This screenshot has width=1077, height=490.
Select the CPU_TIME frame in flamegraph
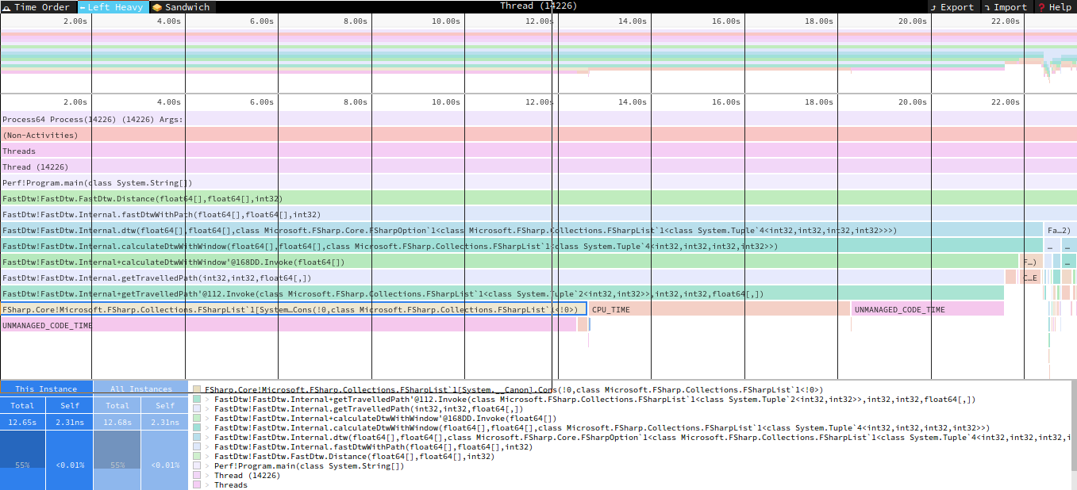click(x=718, y=309)
